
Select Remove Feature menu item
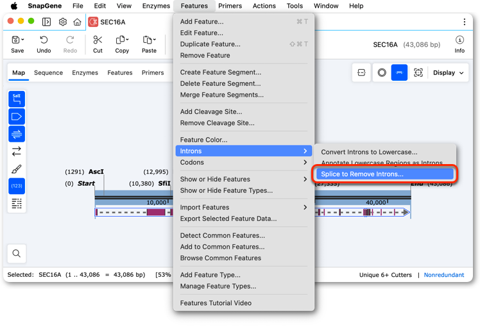coord(244,55)
